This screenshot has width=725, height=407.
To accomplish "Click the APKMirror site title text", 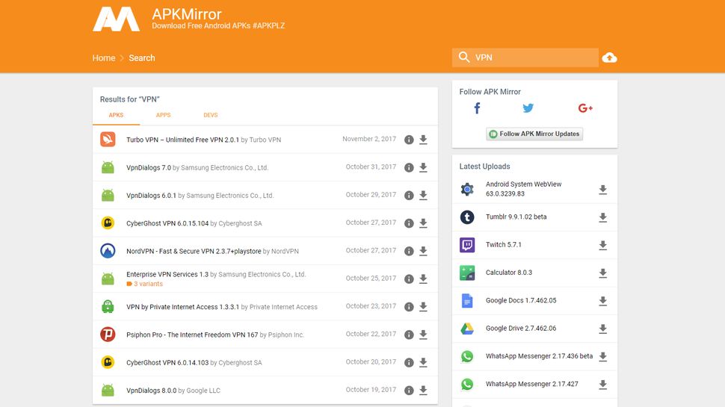I will pyautogui.click(x=187, y=14).
